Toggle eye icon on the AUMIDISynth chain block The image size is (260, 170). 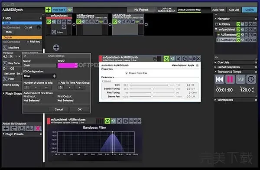click(137, 22)
